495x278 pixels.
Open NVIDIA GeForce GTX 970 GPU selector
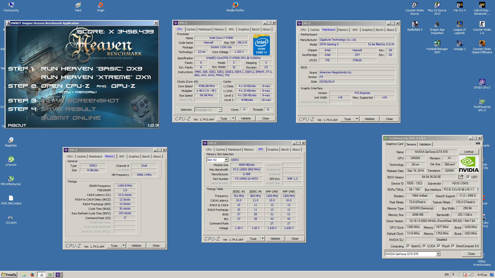point(438,254)
